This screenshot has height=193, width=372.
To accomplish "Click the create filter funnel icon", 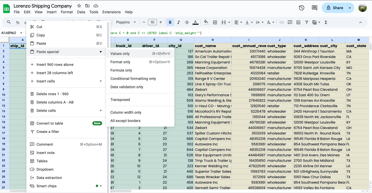I will point(306,22).
